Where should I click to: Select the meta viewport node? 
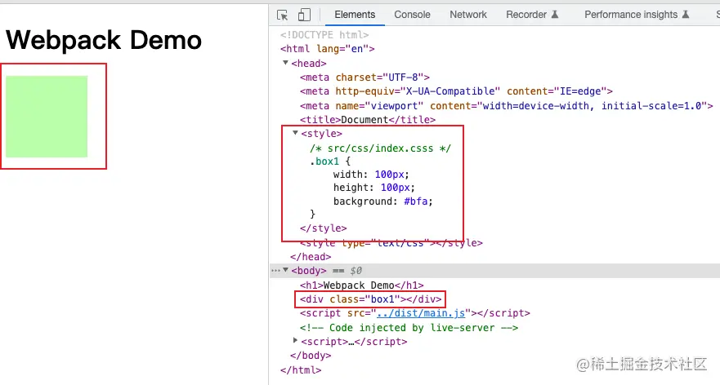click(x=507, y=106)
